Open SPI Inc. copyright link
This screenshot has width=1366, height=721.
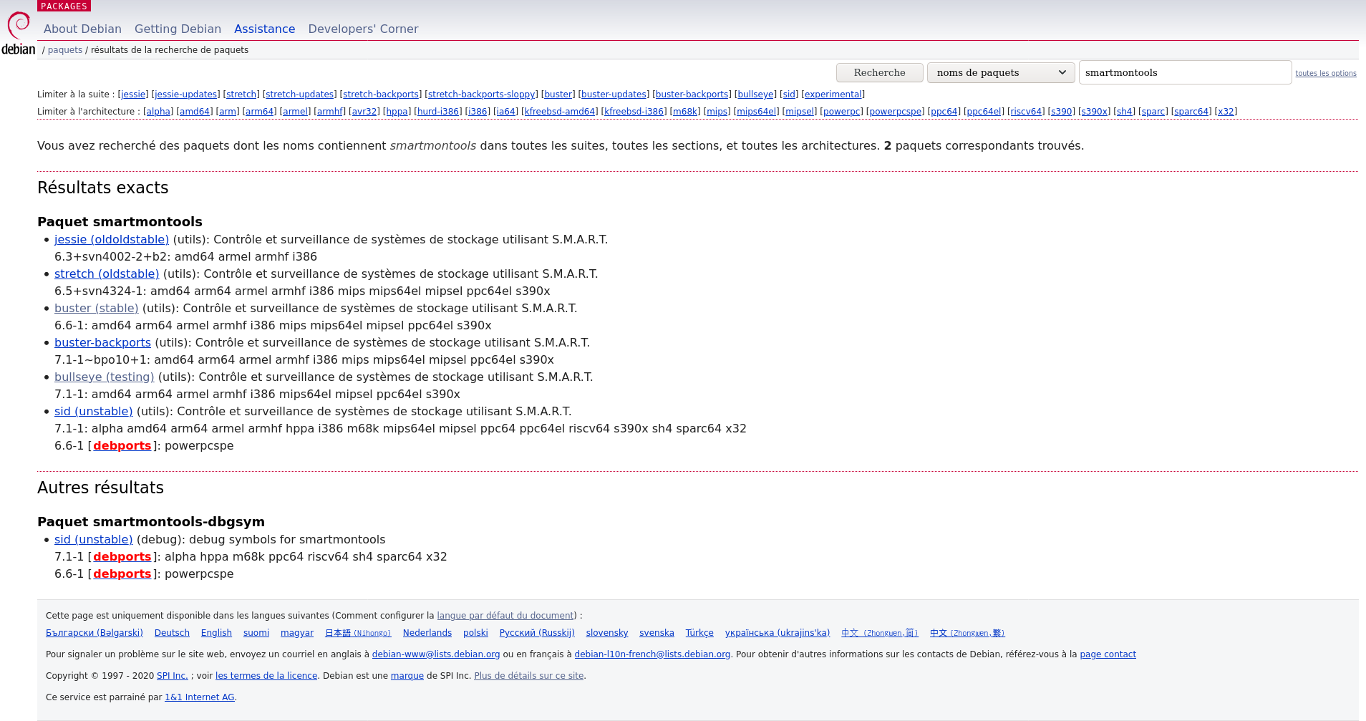click(x=172, y=676)
